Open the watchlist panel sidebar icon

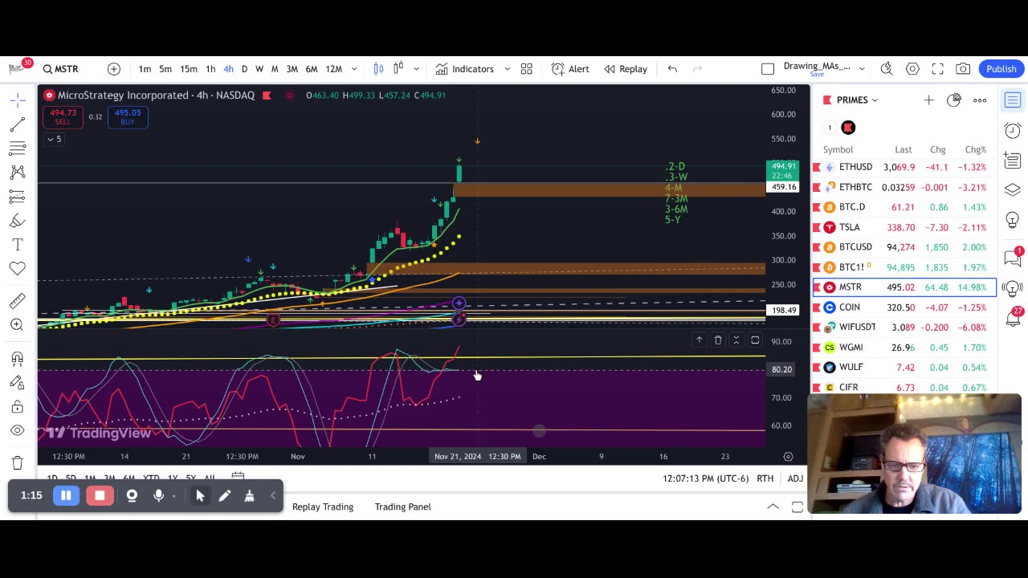1013,100
